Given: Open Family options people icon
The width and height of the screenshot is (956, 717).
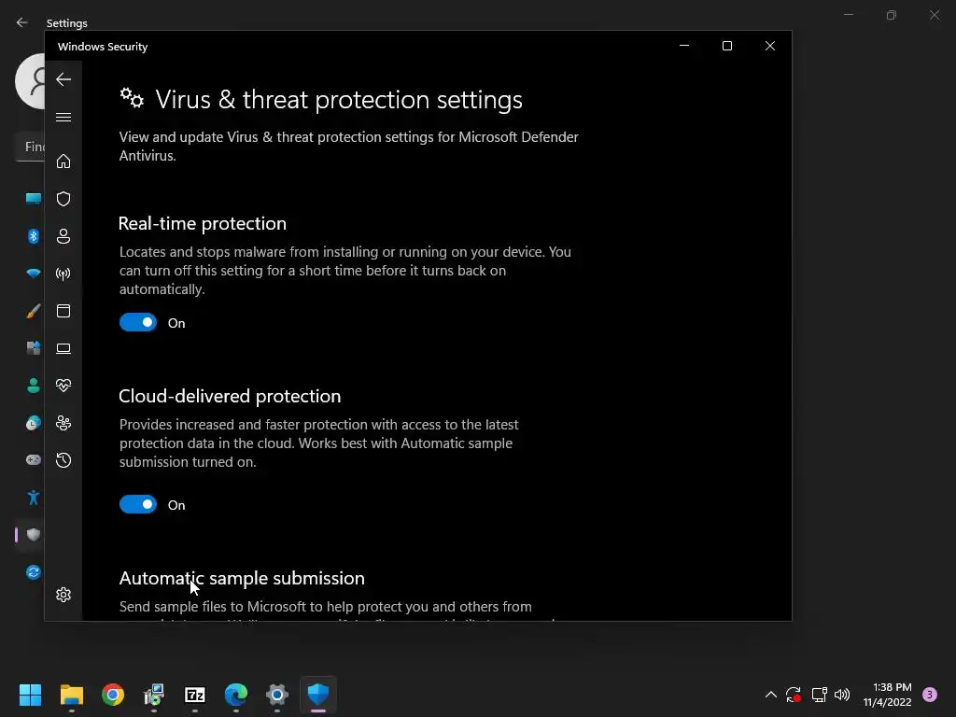Looking at the screenshot, I should [x=63, y=423].
